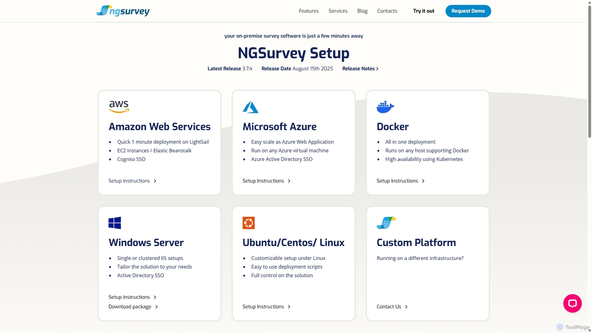Click Release Notes chevron arrow
The width and height of the screenshot is (592, 333).
pyautogui.click(x=377, y=68)
